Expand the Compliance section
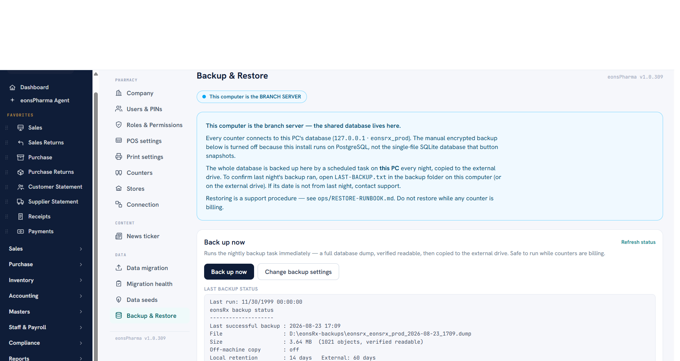Image resolution: width=680 pixels, height=361 pixels. click(x=46, y=343)
